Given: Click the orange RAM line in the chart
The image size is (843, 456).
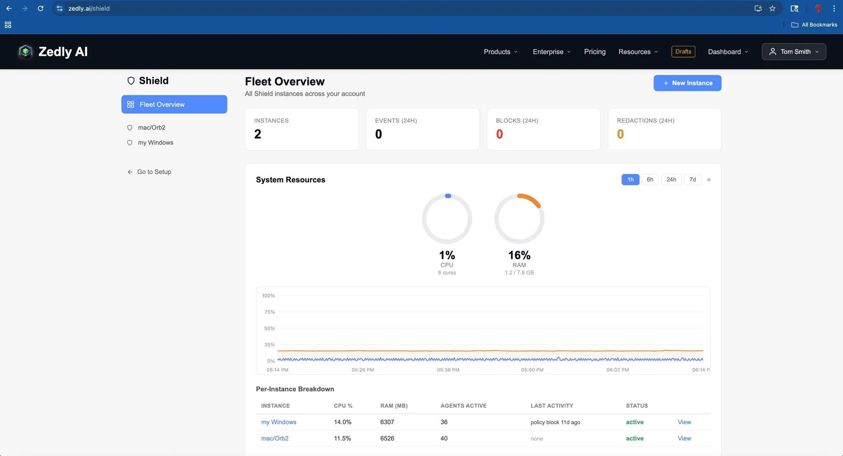Looking at the screenshot, I should point(490,351).
